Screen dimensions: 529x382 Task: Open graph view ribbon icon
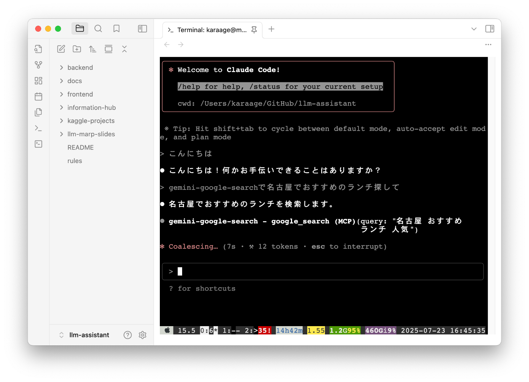39,65
